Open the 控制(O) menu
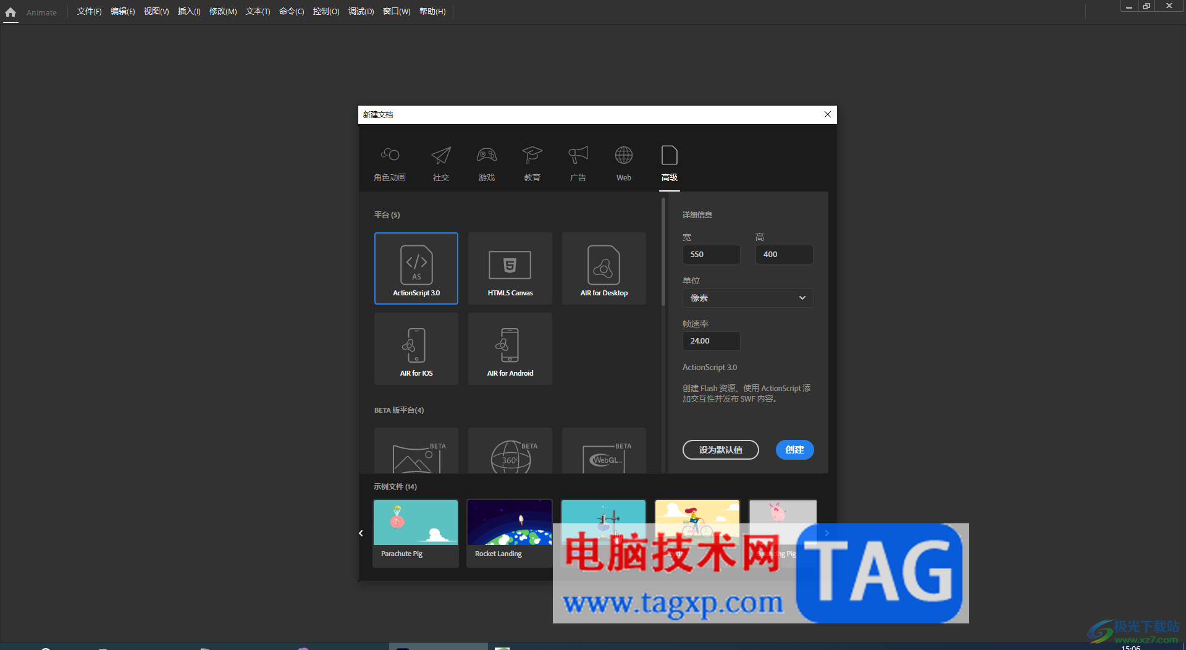This screenshot has width=1186, height=650. 326,12
